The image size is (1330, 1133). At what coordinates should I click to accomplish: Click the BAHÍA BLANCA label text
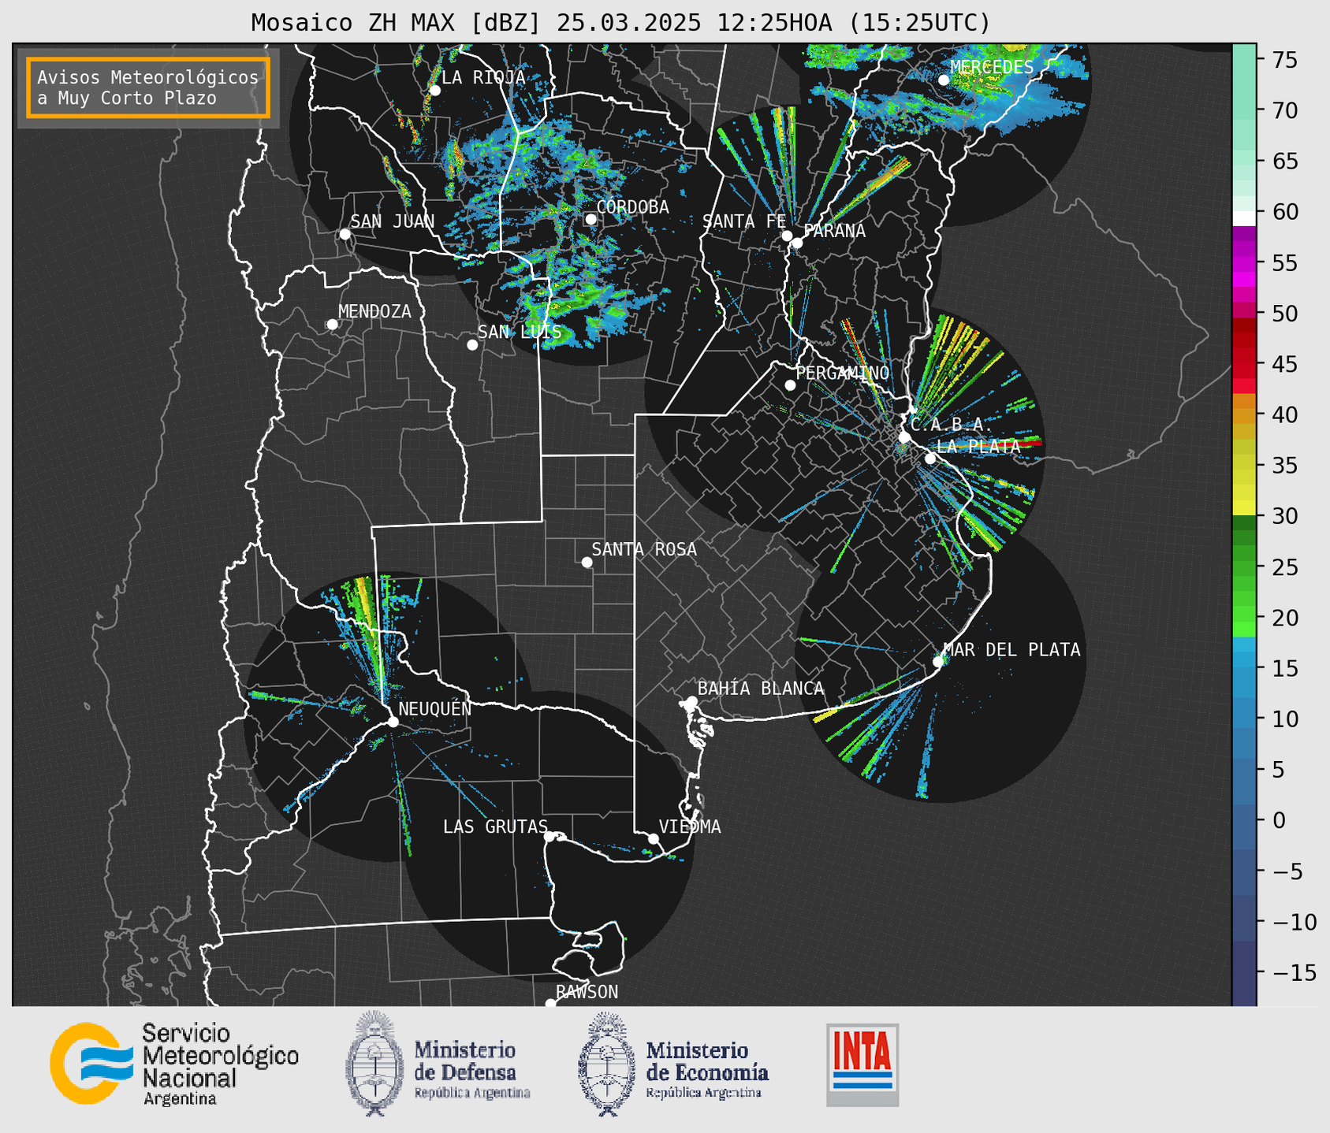761,689
